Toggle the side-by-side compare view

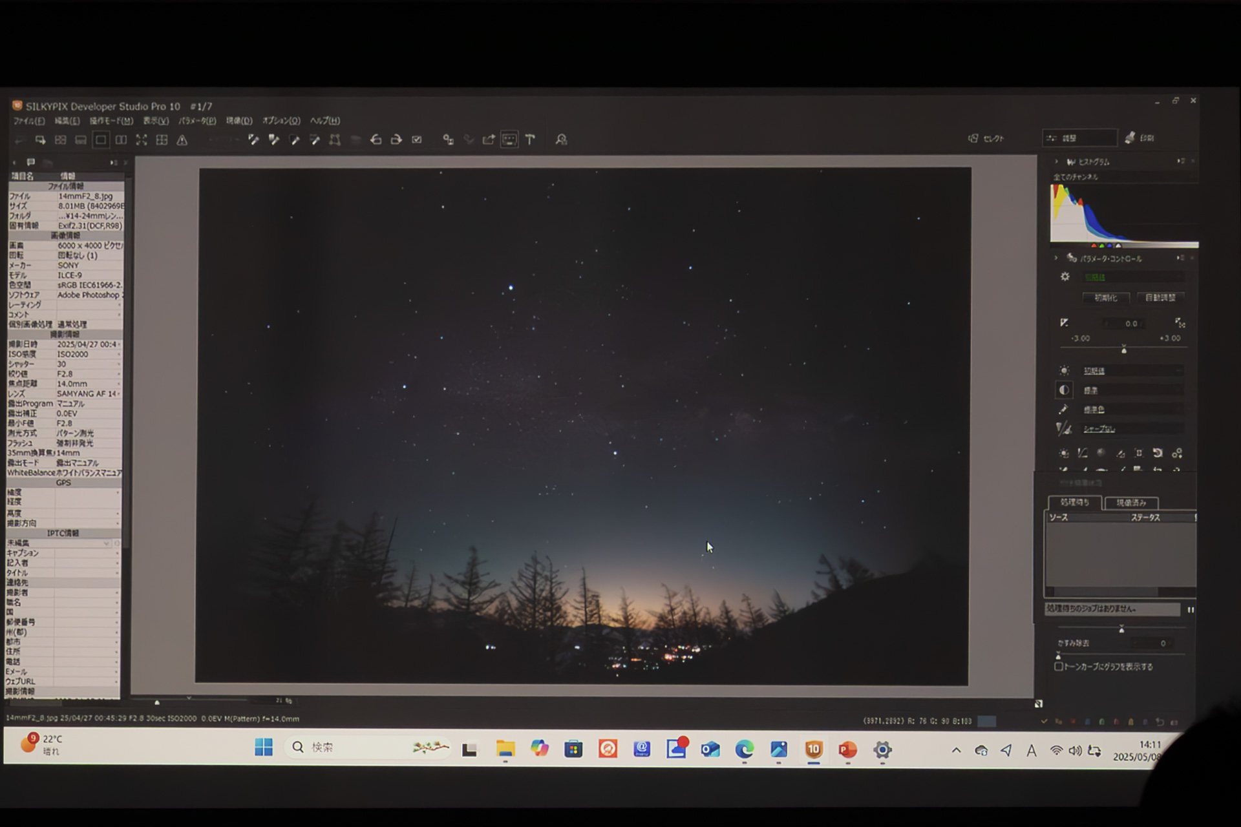click(121, 140)
